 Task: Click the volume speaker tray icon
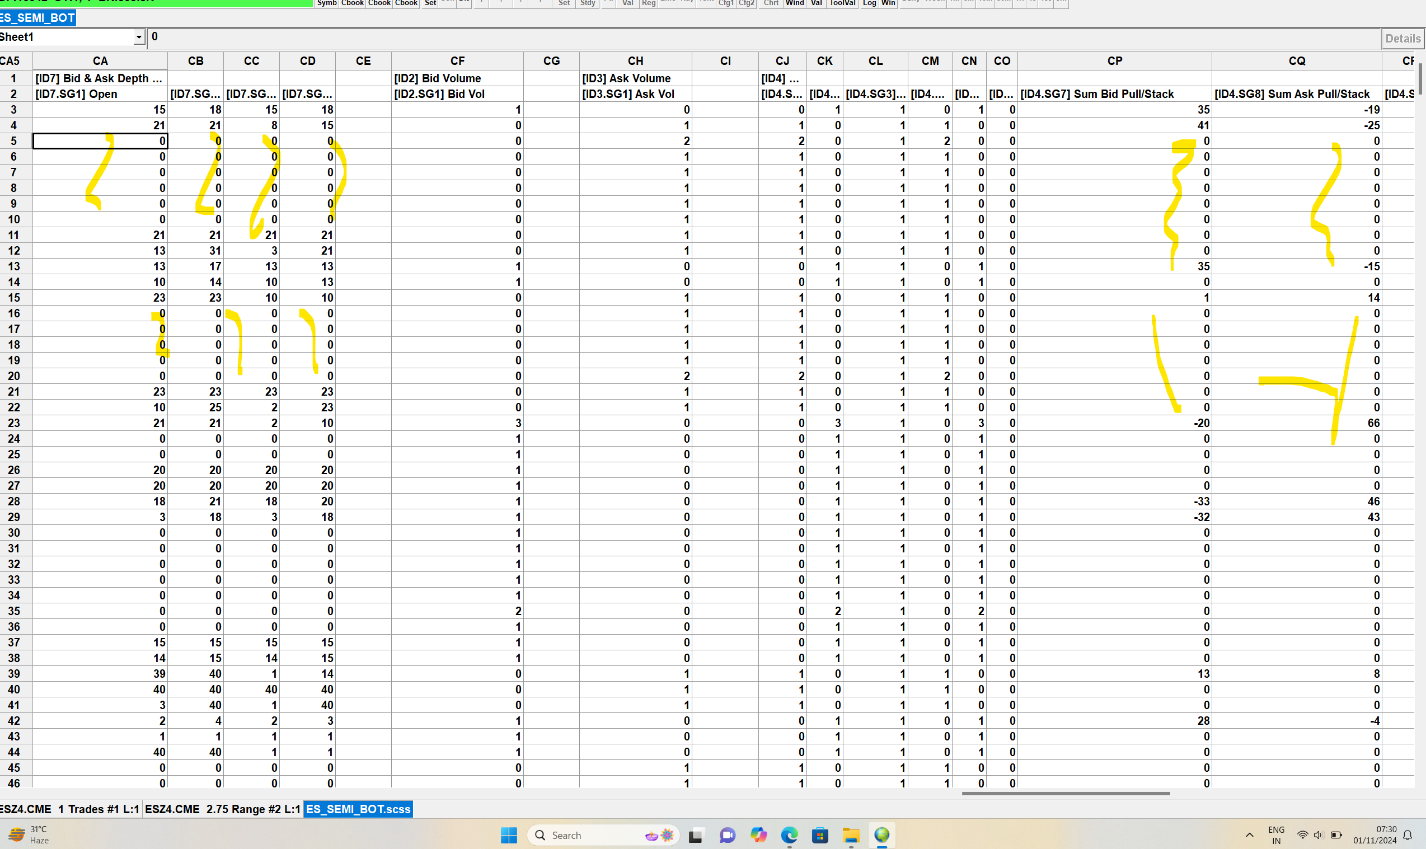coord(1319,835)
